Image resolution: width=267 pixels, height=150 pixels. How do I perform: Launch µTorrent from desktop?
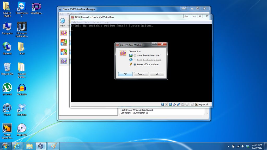[x=7, y=89]
